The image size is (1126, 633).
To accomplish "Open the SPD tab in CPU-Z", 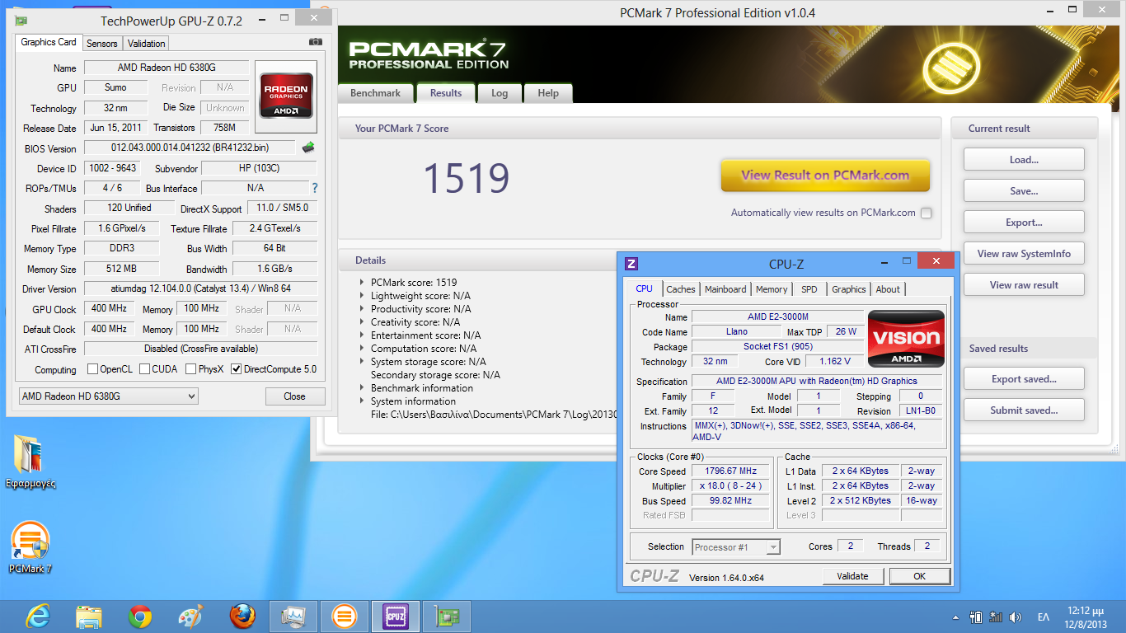I will click(x=809, y=289).
